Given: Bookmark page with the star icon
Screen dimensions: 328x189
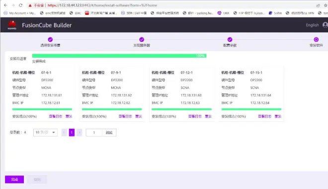Looking at the screenshot, I should pos(326,5).
